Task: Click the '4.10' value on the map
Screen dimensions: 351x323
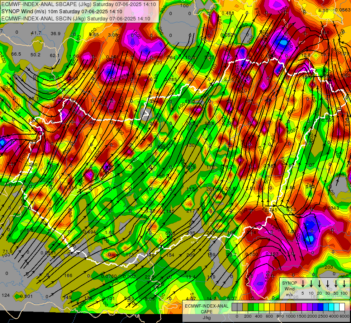Action: 323,10
